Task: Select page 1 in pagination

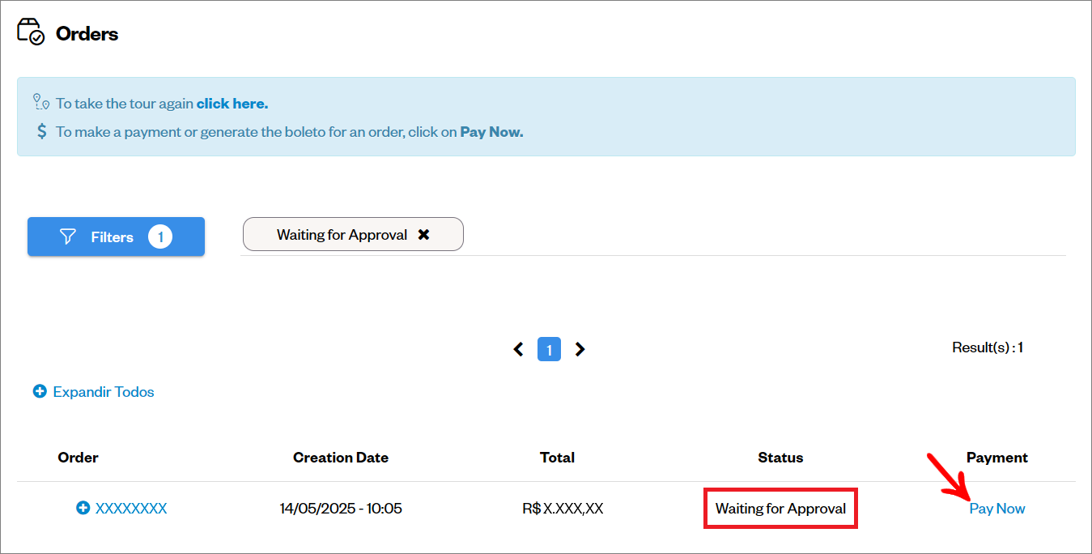Action: [549, 349]
